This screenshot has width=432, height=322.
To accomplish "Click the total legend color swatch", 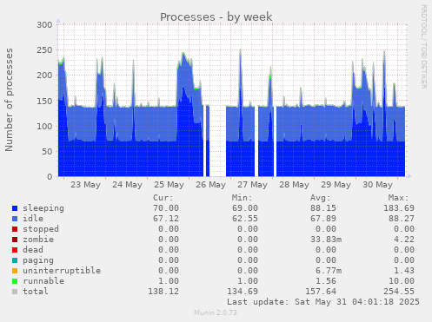I will point(15,292).
